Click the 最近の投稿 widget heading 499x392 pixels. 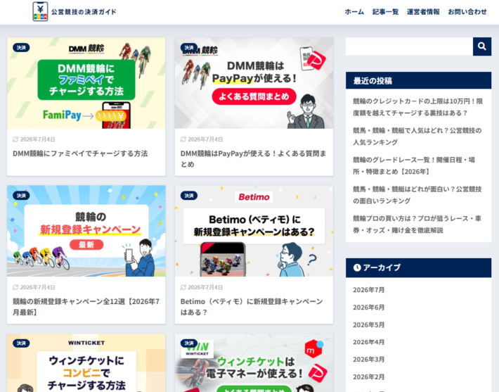(x=372, y=81)
